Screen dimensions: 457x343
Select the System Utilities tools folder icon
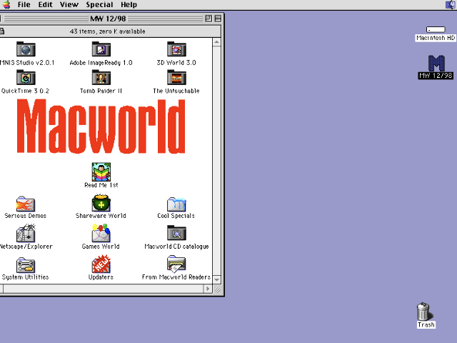(x=26, y=265)
